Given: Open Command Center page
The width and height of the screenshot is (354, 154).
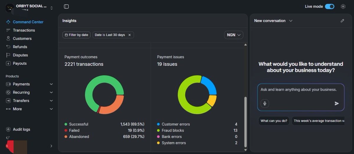Looking at the screenshot, I should tap(28, 22).
